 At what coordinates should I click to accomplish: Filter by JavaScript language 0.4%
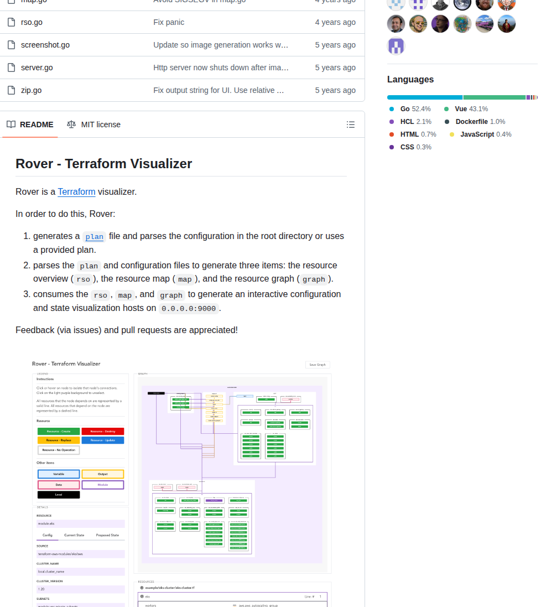pyautogui.click(x=480, y=134)
